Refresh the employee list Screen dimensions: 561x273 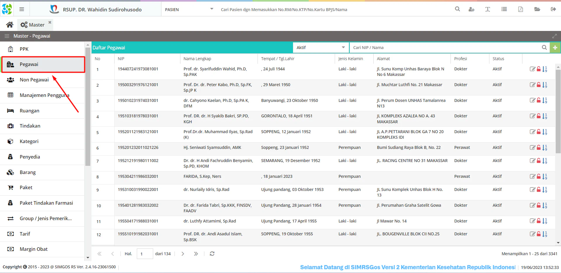(x=212, y=254)
